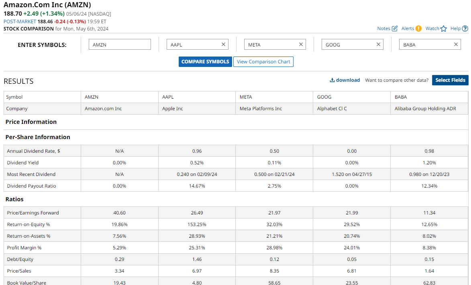Remove AAPL symbol with X icon

point(223,44)
